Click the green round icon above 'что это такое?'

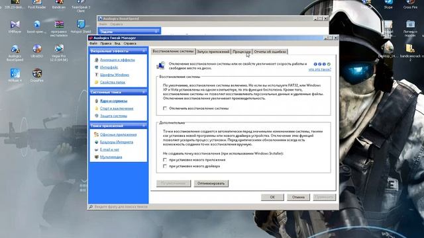[329, 64]
